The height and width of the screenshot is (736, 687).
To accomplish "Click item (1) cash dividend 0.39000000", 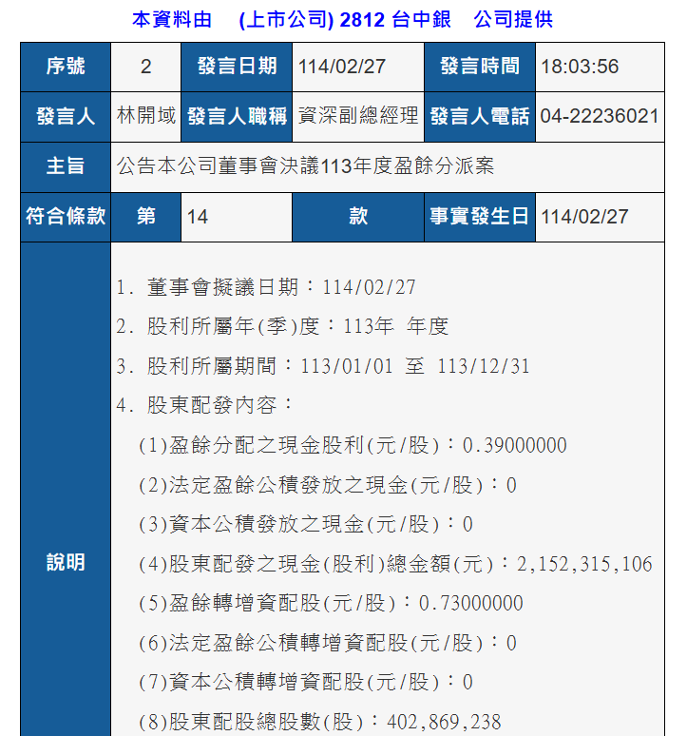I will coord(353,445).
